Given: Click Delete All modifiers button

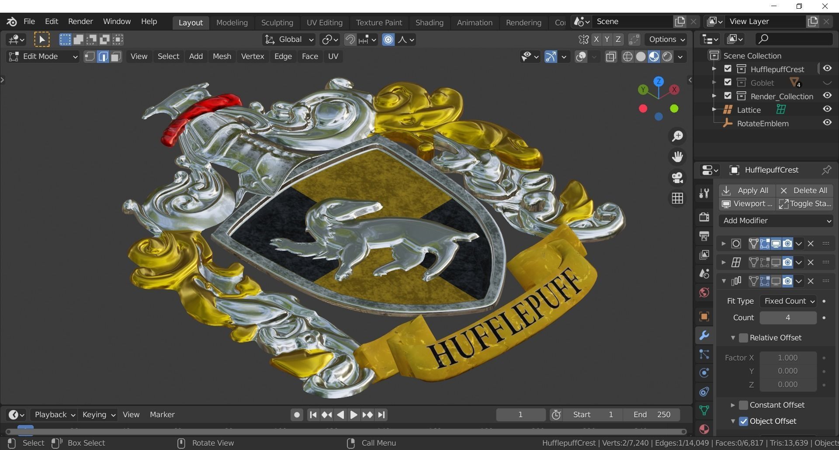Looking at the screenshot, I should click(x=804, y=190).
